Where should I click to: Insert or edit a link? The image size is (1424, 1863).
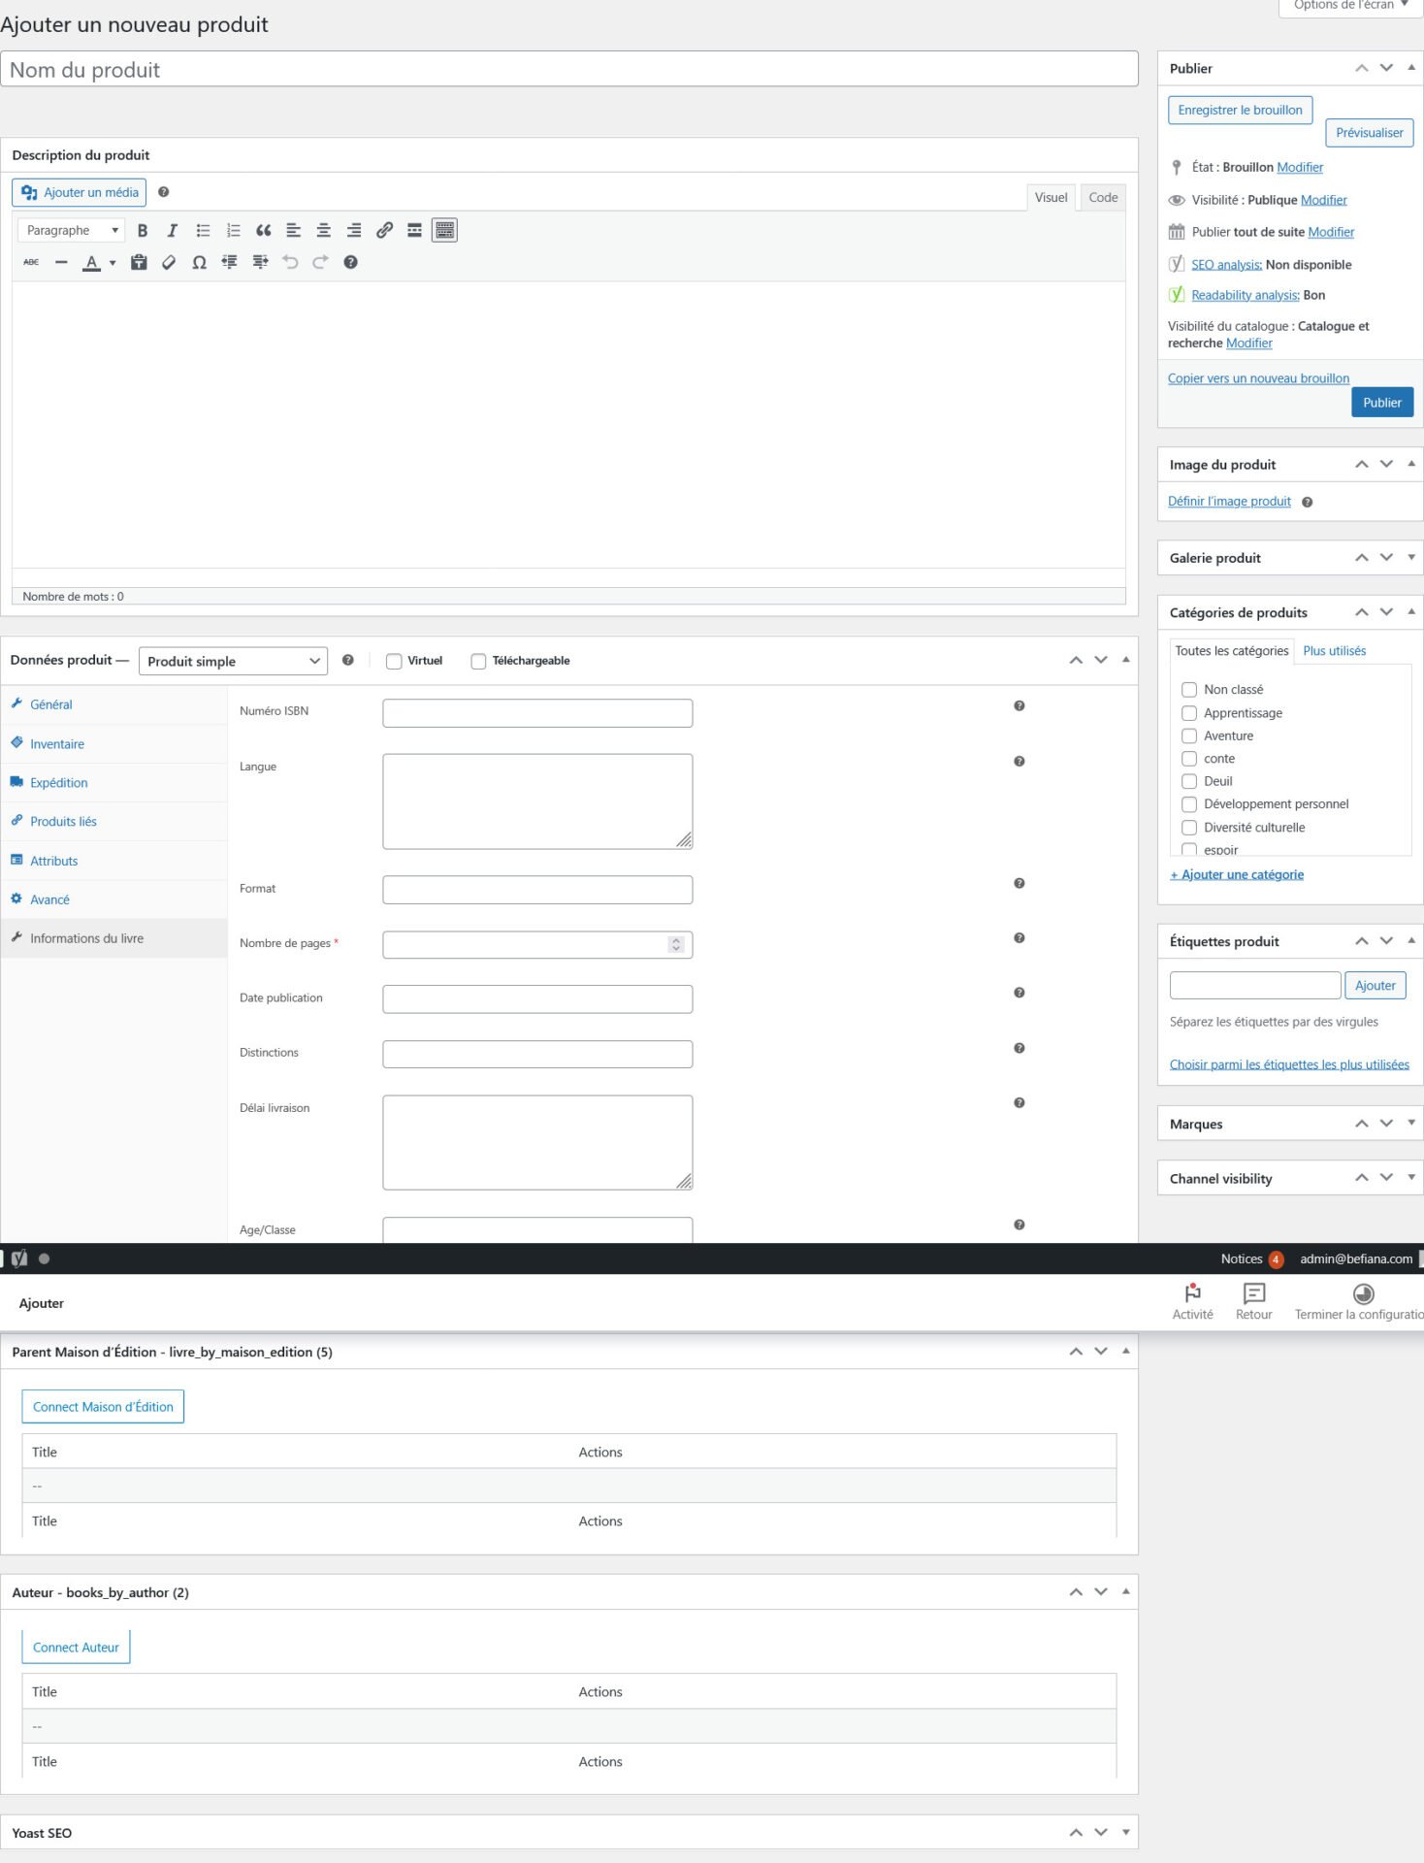point(384,230)
